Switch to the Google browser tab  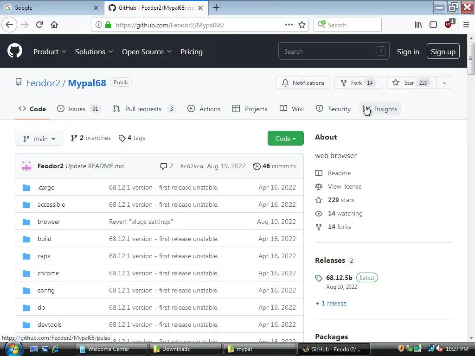pyautogui.click(x=52, y=8)
